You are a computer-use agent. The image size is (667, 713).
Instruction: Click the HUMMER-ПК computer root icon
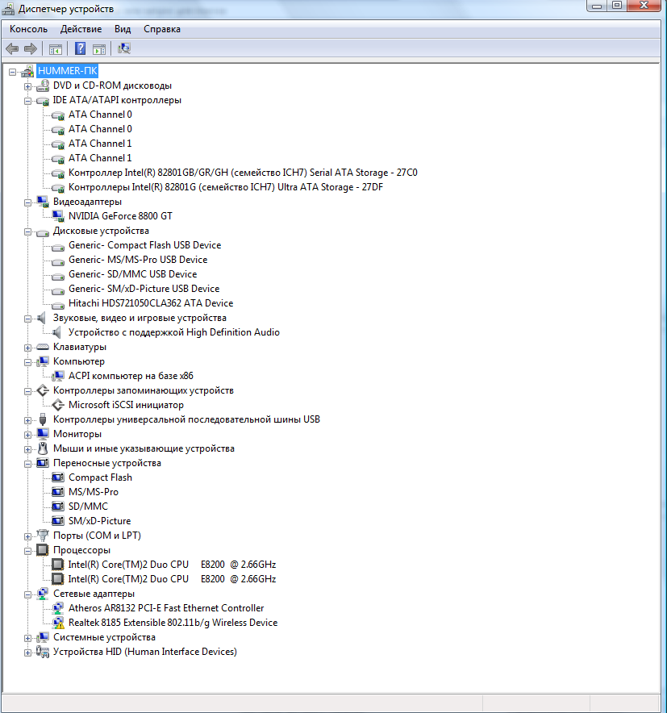(x=27, y=71)
